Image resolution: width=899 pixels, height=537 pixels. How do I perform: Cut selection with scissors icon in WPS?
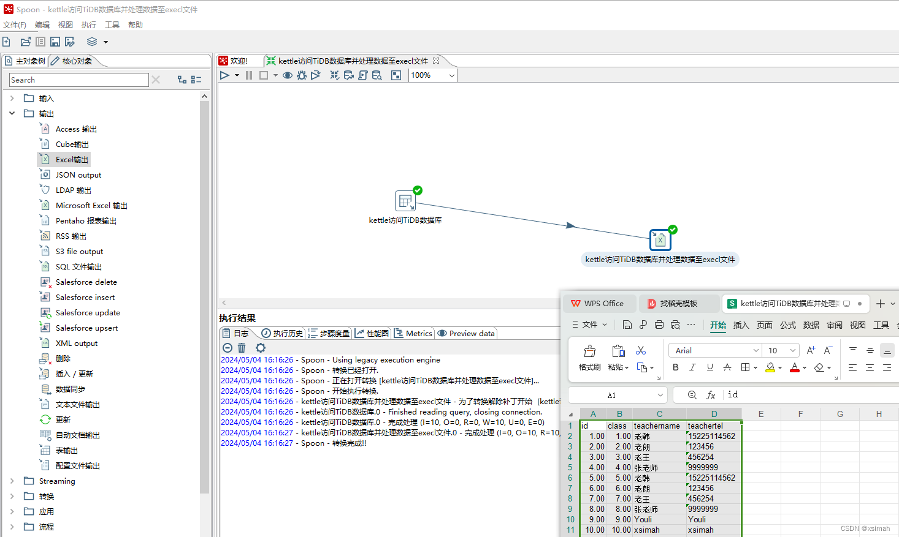[641, 350]
